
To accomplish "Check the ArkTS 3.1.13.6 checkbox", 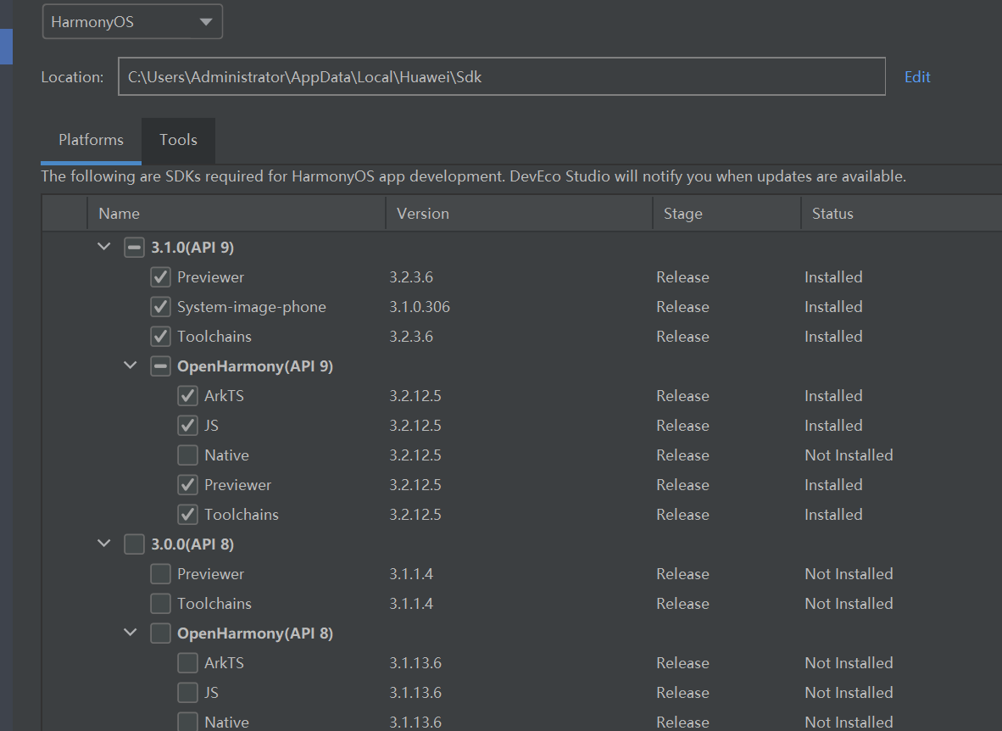I will pos(187,662).
